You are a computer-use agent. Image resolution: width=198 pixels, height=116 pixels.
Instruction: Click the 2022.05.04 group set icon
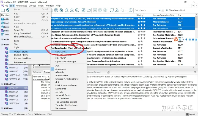pyautogui.click(x=7, y=92)
